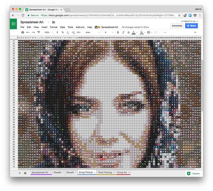
Task: Open the Tools menu
Action: click(70, 27)
